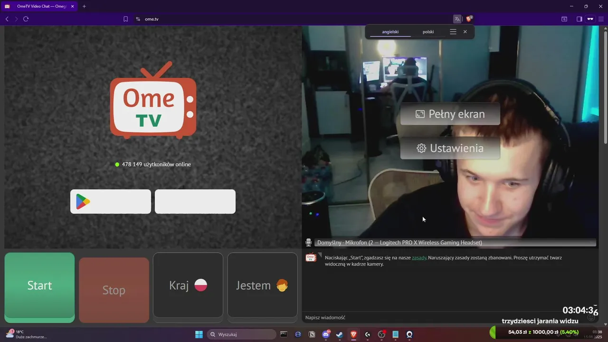608x342 pixels.
Task: Open the tab search icon in the toolbar
Action: pyautogui.click(x=564, y=19)
